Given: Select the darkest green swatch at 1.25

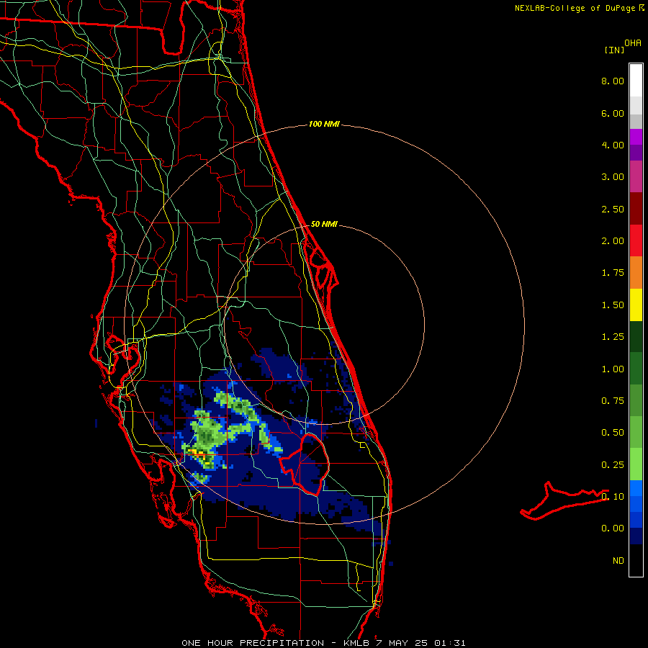Looking at the screenshot, I should coord(636,337).
